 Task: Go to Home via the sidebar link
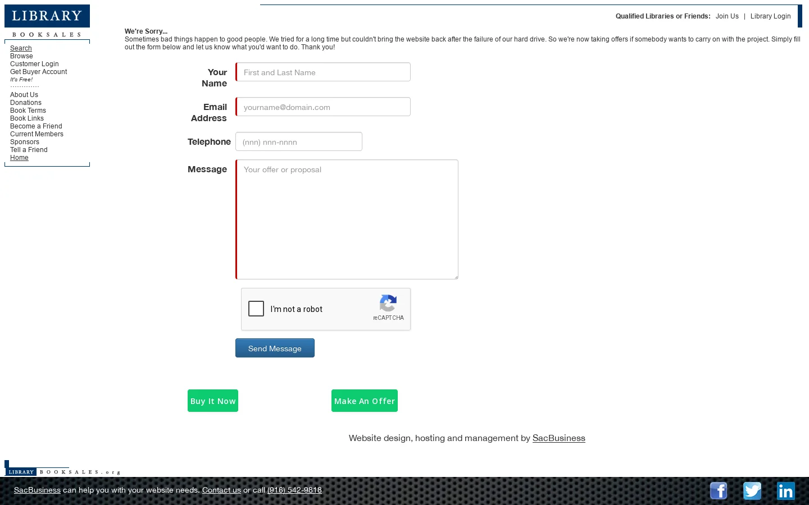[19, 158]
